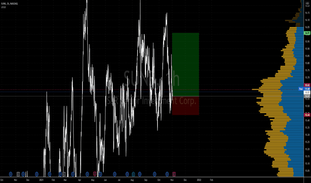Open the teal earnings marker in August 2021
Viewport: 311px width, 183px height.
pyautogui.click(x=133, y=174)
